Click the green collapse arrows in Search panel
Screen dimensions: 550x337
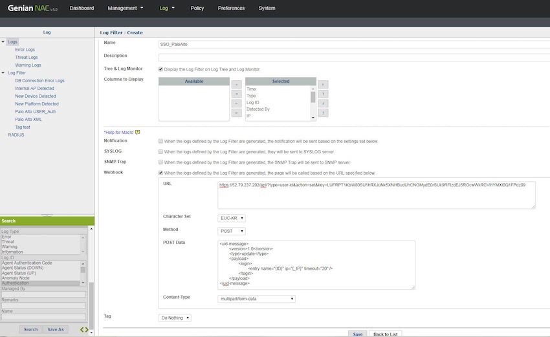84,330
